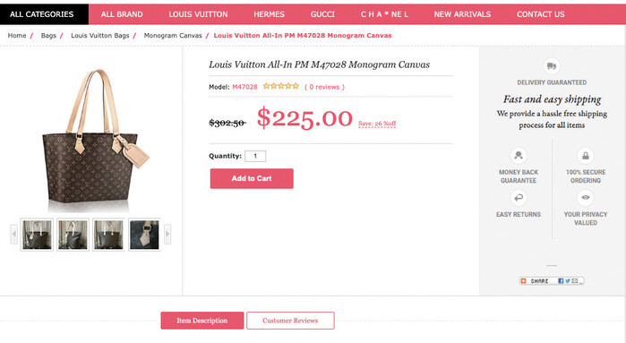Click the Your Privacy Valued eye icon
Image resolution: width=626 pixels, height=343 pixels.
pyautogui.click(x=586, y=198)
